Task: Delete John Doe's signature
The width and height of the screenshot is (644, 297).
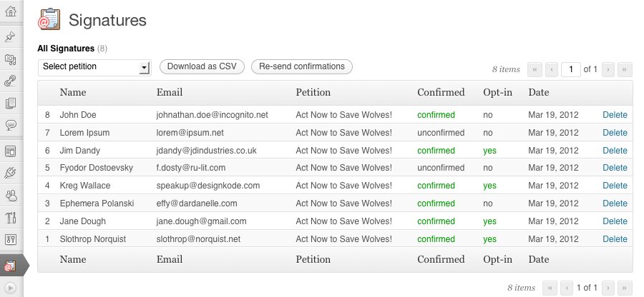Action: point(615,115)
